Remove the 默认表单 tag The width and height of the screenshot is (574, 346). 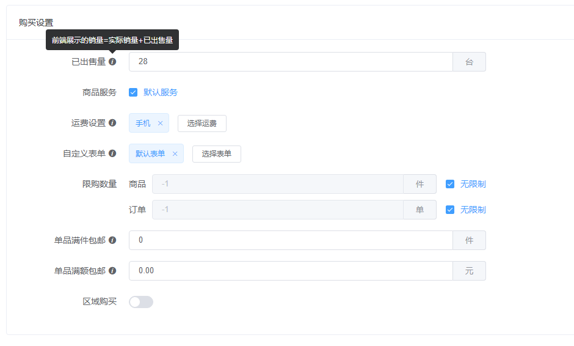click(x=175, y=153)
